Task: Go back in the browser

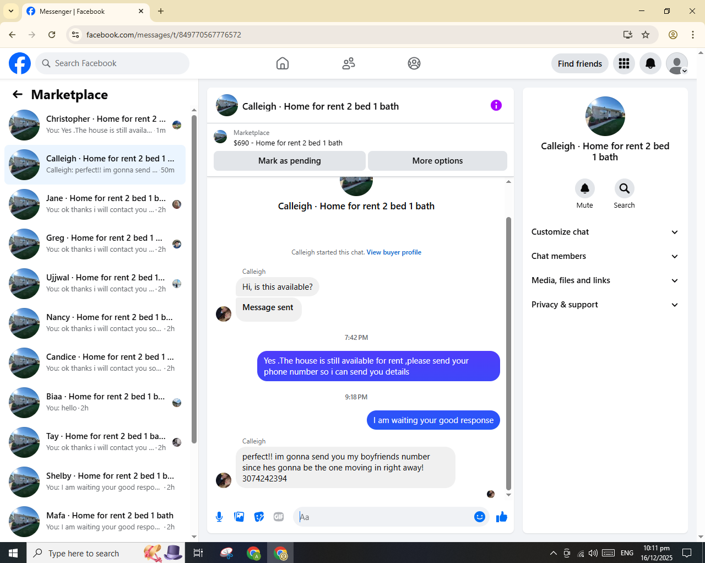Action: click(12, 35)
